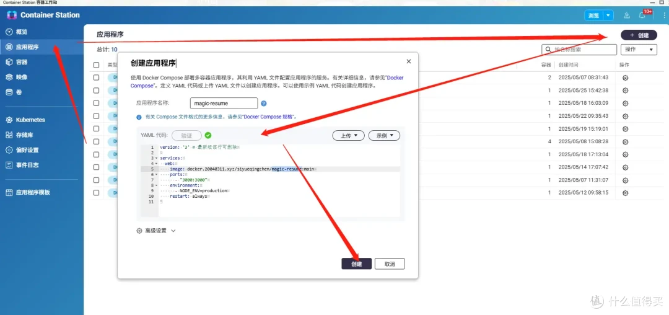Open the arrow next to 浏览 button

[608, 16]
